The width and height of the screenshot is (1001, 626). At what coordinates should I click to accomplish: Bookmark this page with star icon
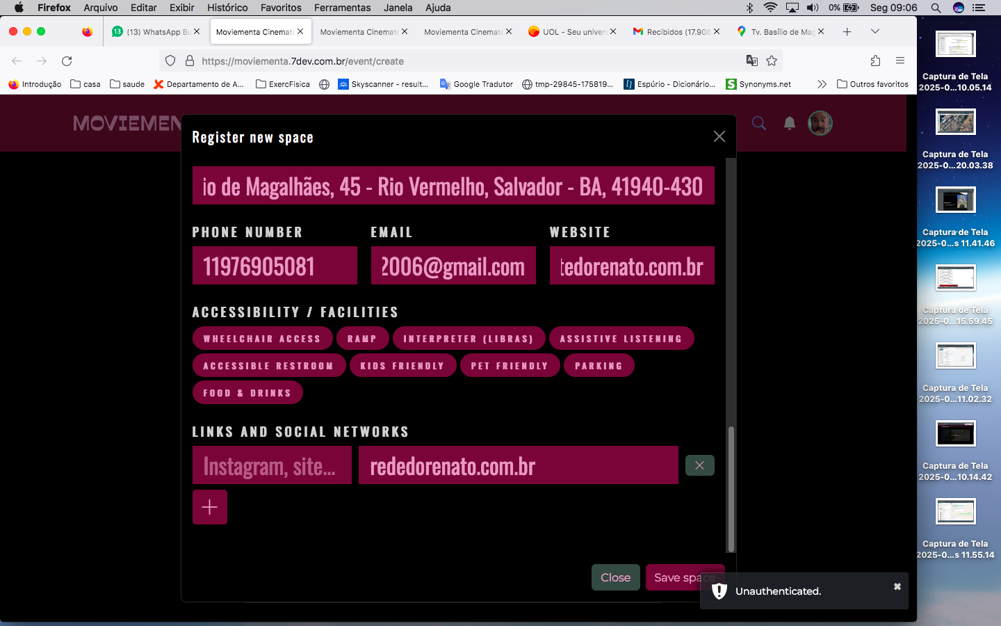coord(772,61)
